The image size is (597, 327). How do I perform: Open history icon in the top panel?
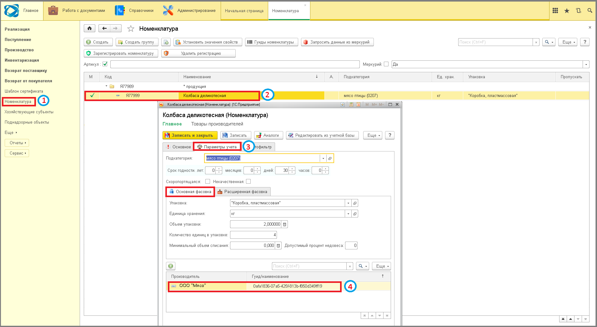pos(578,11)
